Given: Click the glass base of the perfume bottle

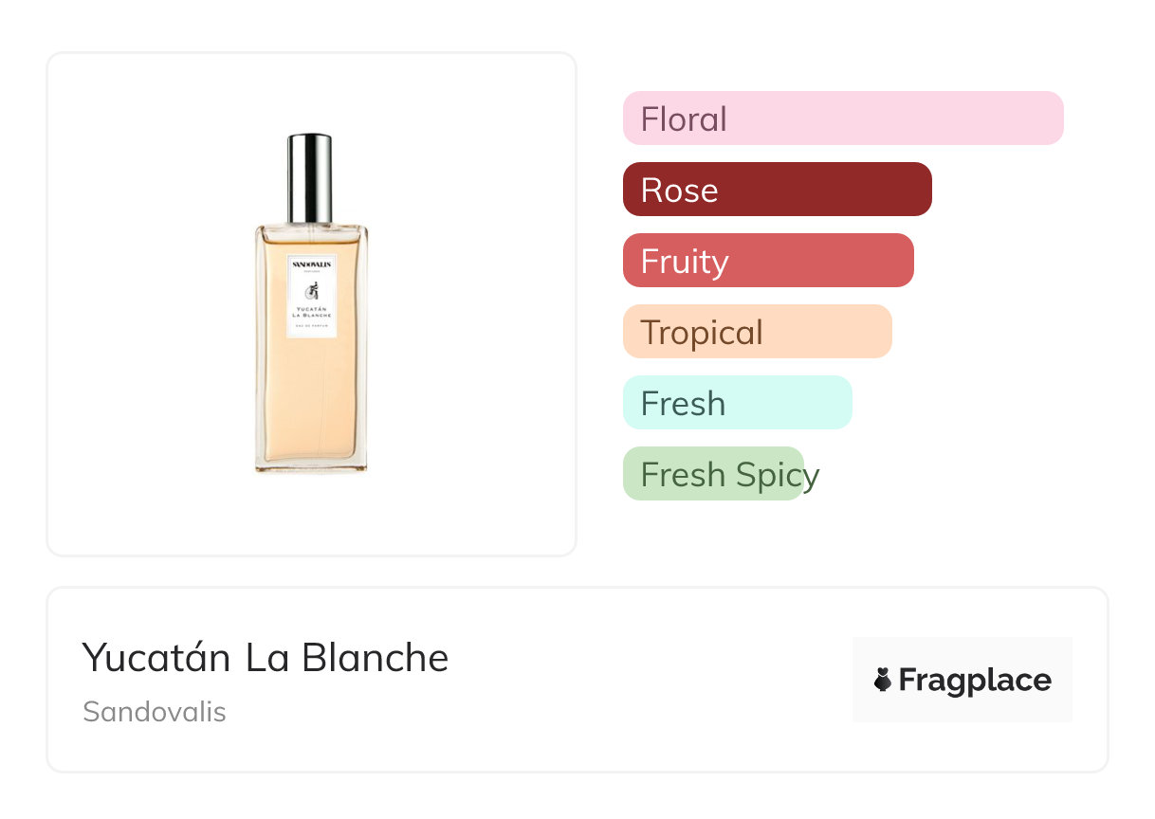Looking at the screenshot, I should [x=311, y=466].
